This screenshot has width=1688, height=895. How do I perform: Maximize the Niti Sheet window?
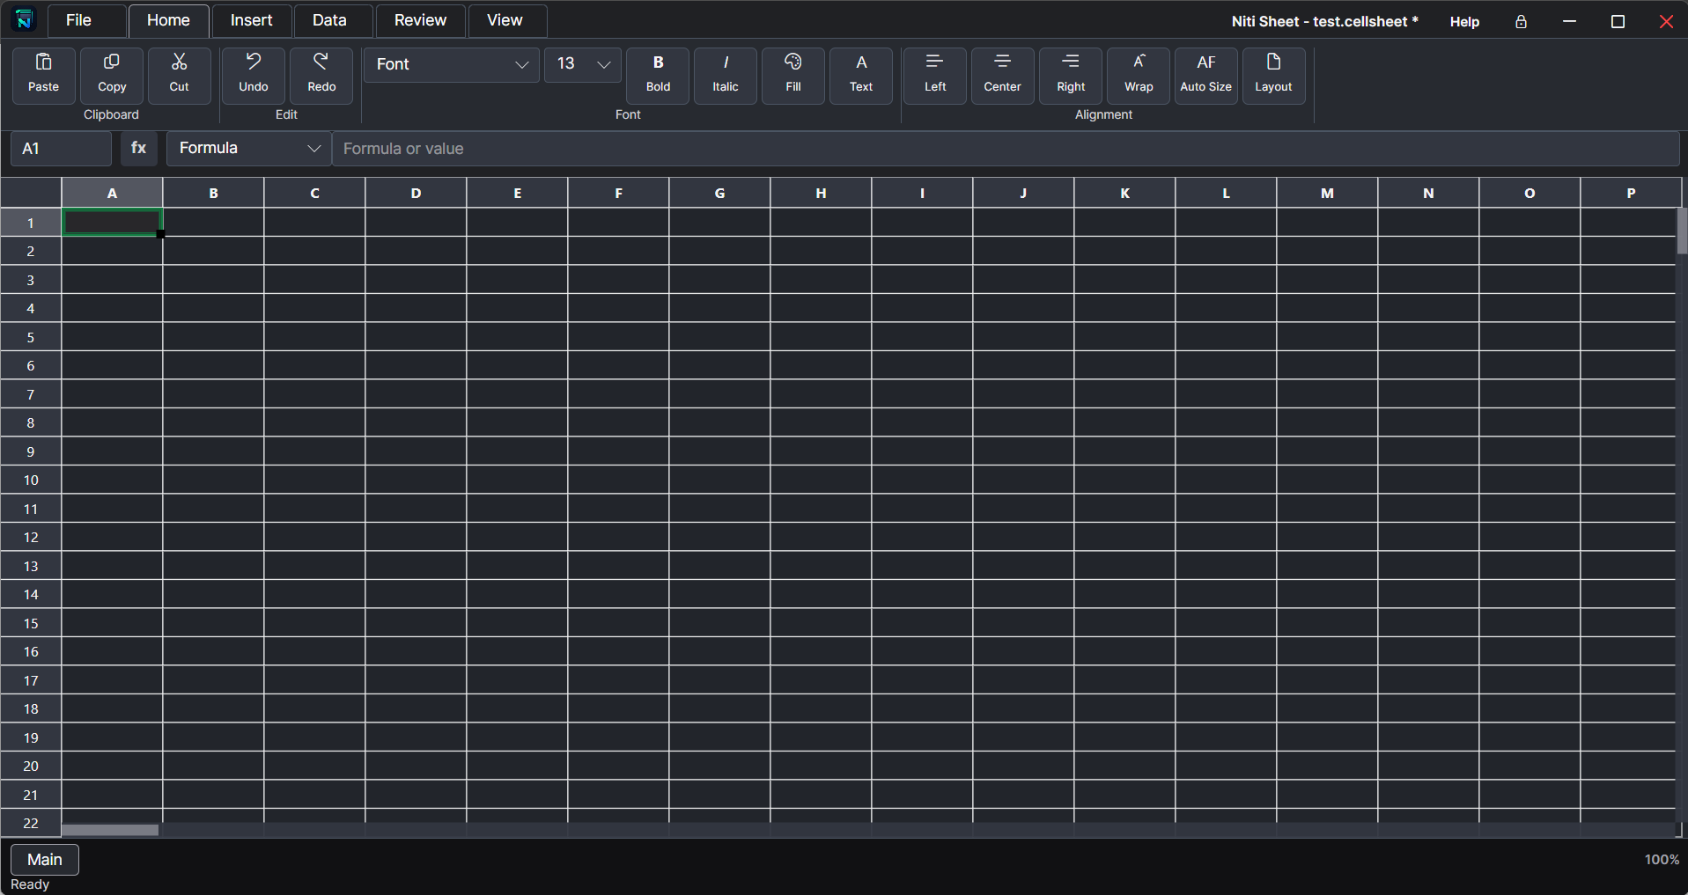click(x=1618, y=21)
